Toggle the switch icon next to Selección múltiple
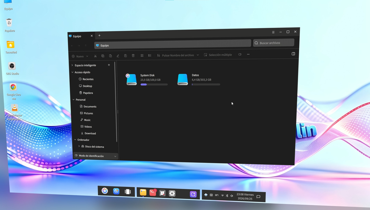Viewport: 370px width, 210px height. tap(240, 54)
